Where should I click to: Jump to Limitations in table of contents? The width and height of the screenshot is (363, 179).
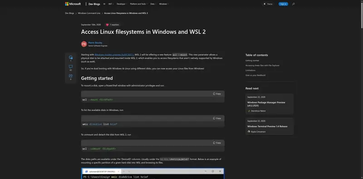click(250, 70)
